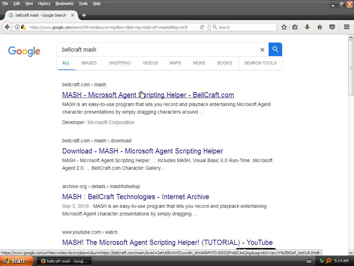Switch to BOOKS results
Viewport: 354px width, 266px height.
[225, 63]
